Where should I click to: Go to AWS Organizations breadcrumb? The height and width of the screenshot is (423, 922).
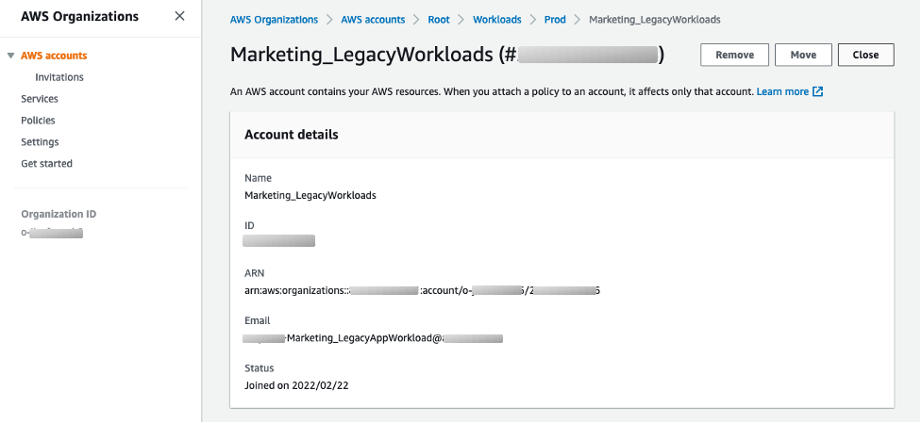point(274,20)
